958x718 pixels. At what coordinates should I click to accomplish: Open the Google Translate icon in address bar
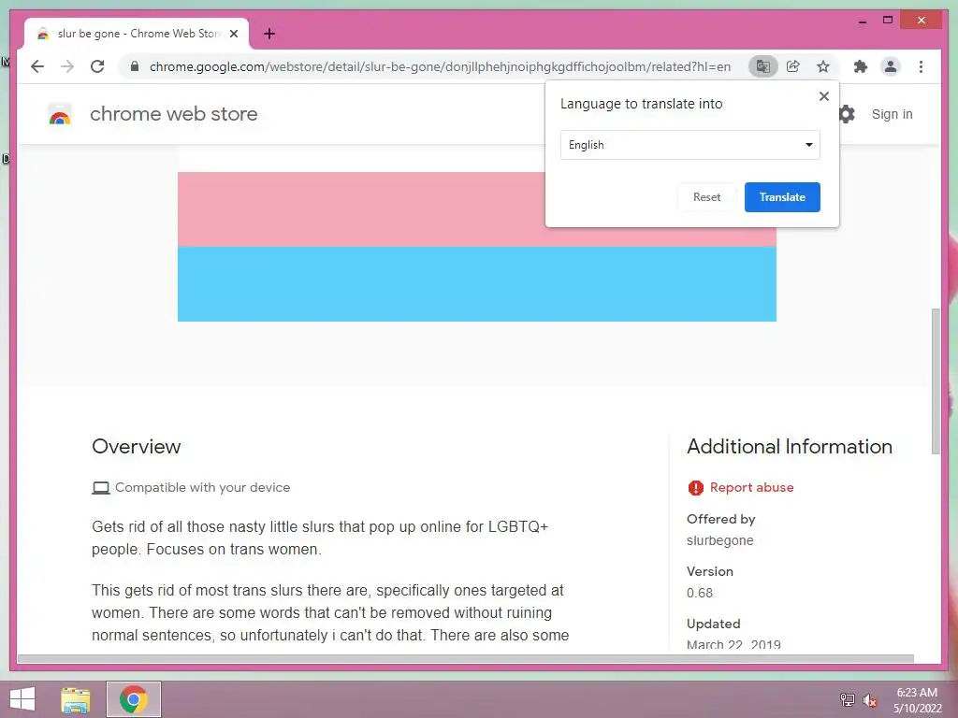pos(763,66)
